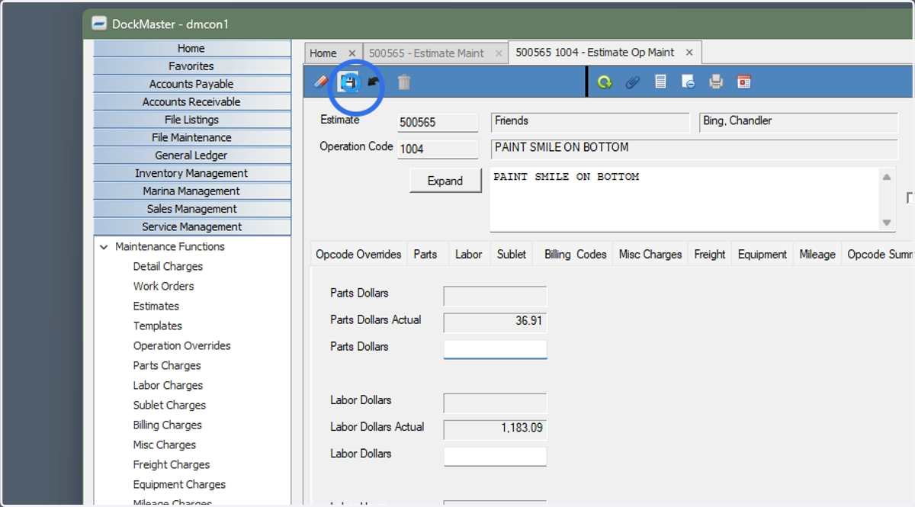The height and width of the screenshot is (507, 915).
Task: Open the Sales Management section
Action: click(191, 209)
